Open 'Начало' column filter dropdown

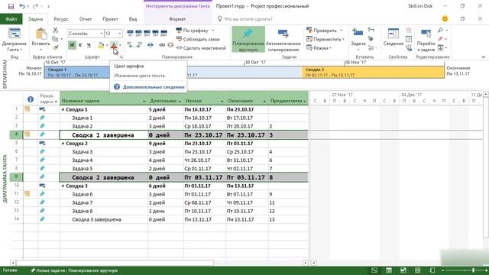click(222, 102)
